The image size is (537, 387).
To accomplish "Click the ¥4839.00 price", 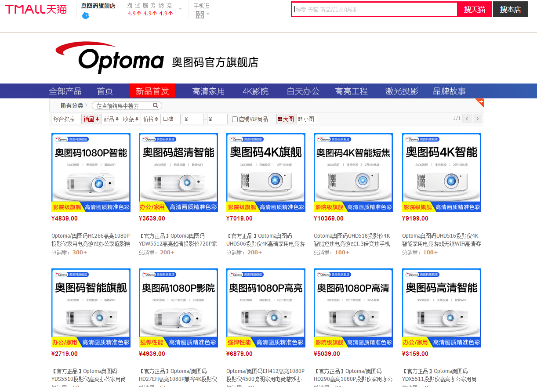I will tap(65, 218).
